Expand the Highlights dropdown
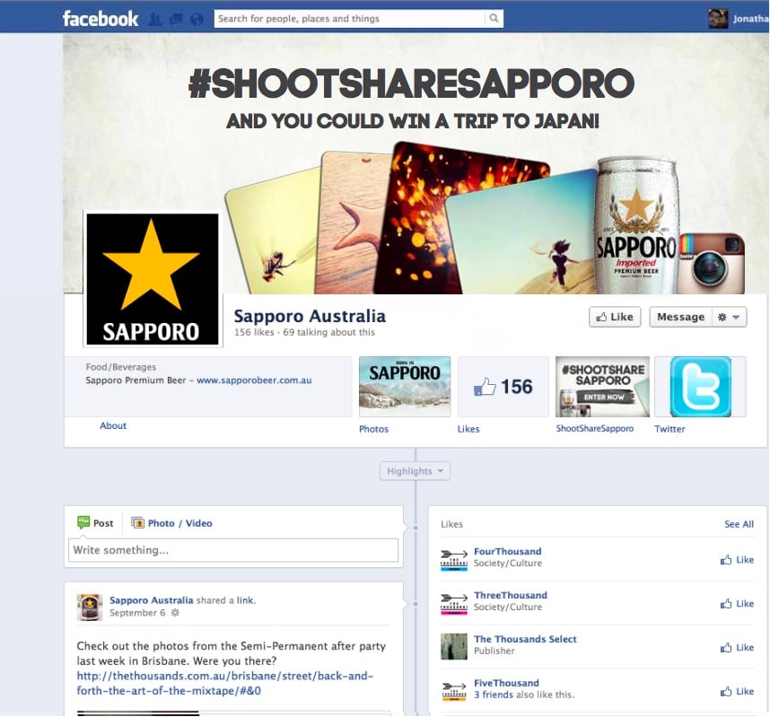This screenshot has height=717, width=770. click(x=415, y=471)
